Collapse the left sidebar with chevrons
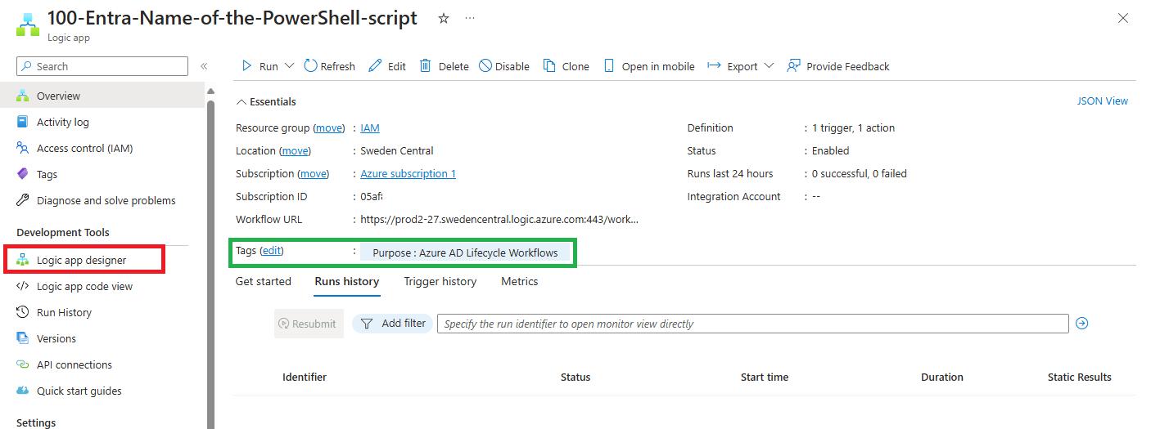The width and height of the screenshot is (1151, 429). [x=204, y=66]
